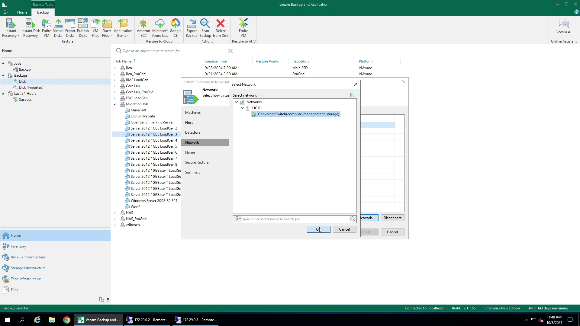The width and height of the screenshot is (580, 326).
Task: Open Virtual Disks restore
Action: [x=58, y=28]
